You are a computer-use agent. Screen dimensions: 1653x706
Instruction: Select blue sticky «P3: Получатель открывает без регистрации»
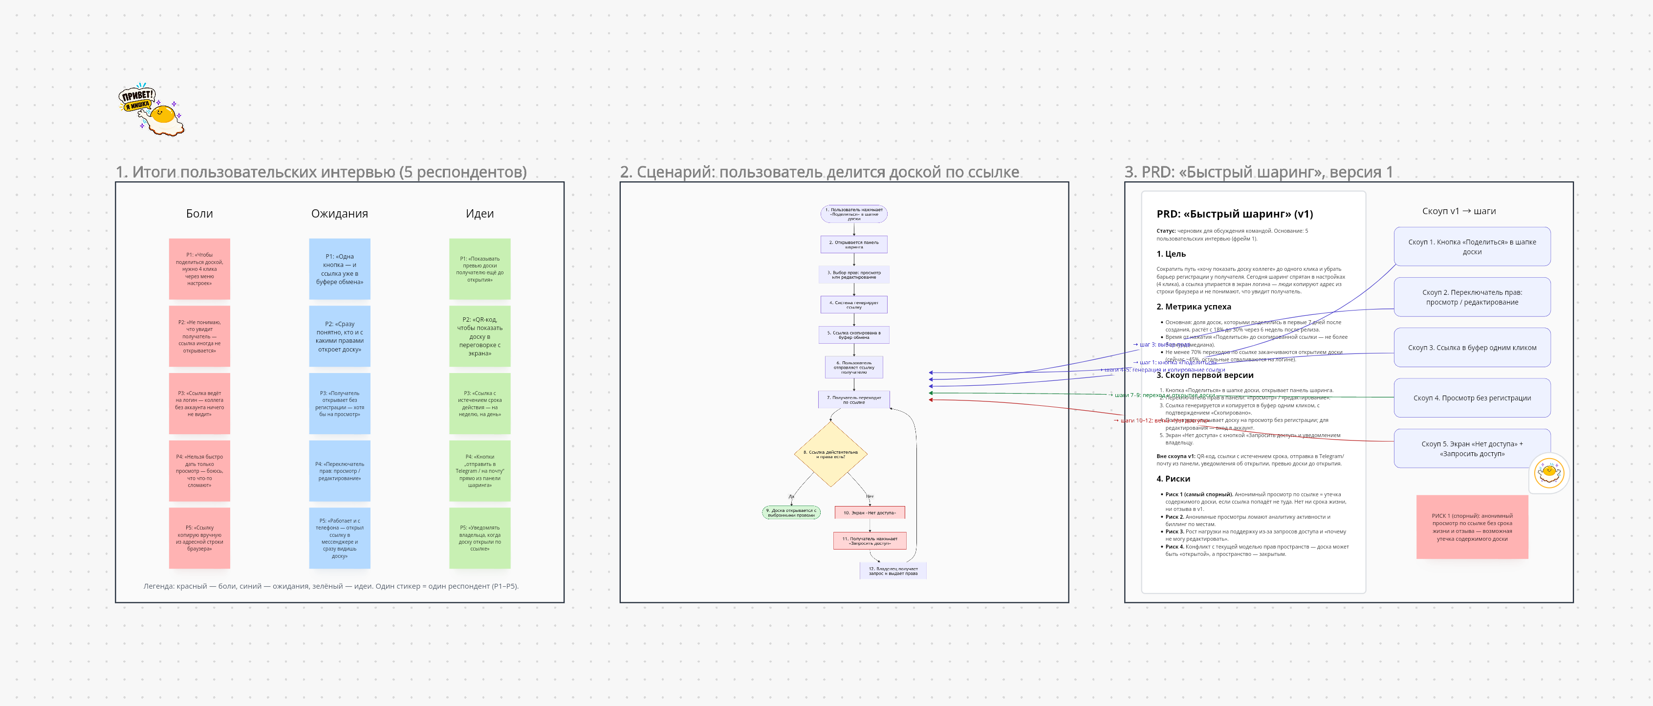point(340,404)
